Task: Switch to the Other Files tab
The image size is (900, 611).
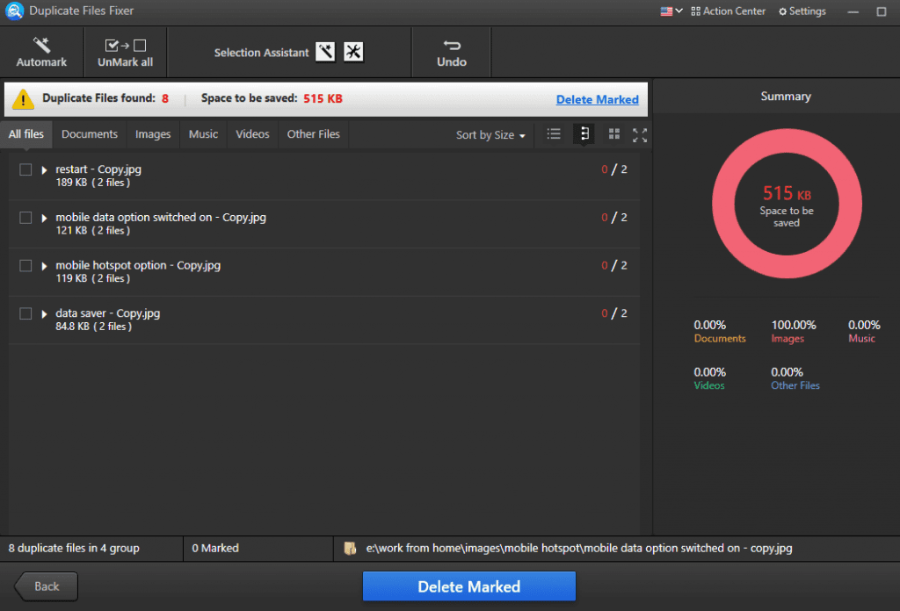Action: tap(314, 134)
